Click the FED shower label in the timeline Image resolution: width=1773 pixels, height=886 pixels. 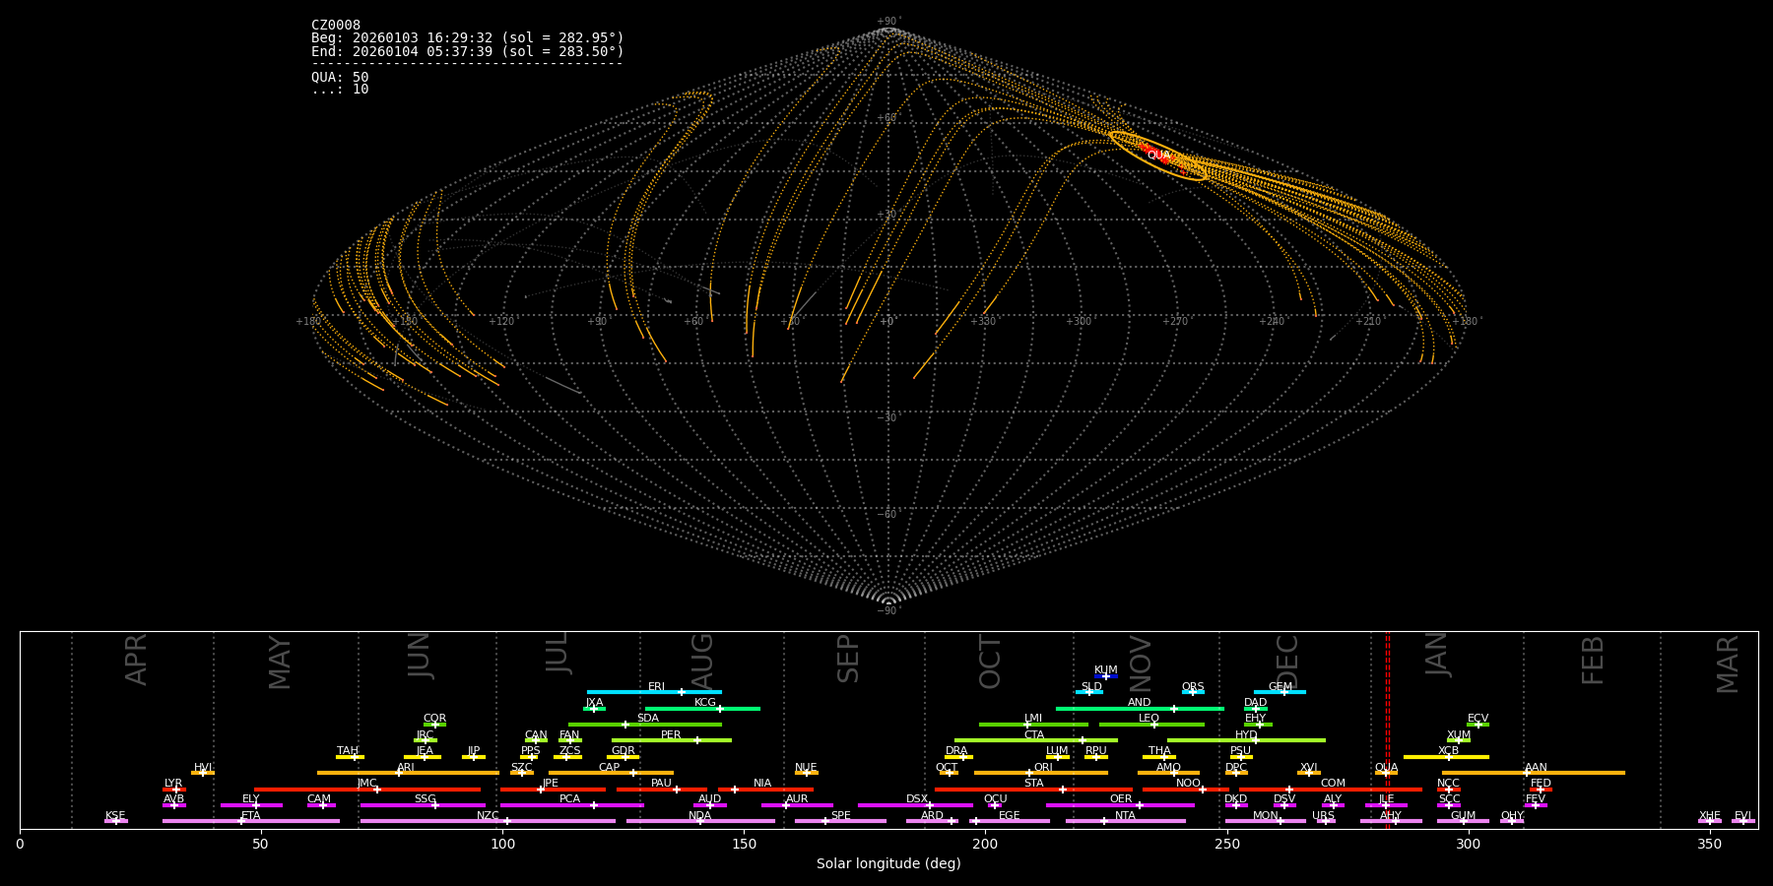1541,784
